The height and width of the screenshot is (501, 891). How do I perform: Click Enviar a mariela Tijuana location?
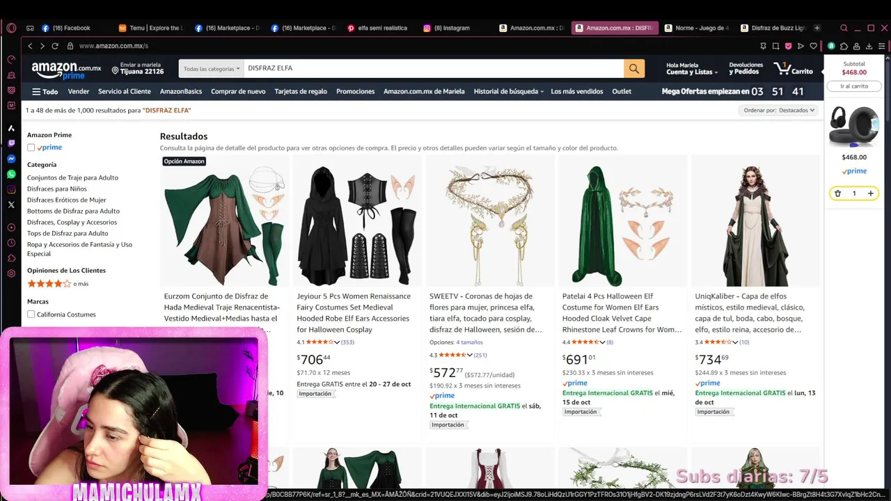click(x=137, y=69)
